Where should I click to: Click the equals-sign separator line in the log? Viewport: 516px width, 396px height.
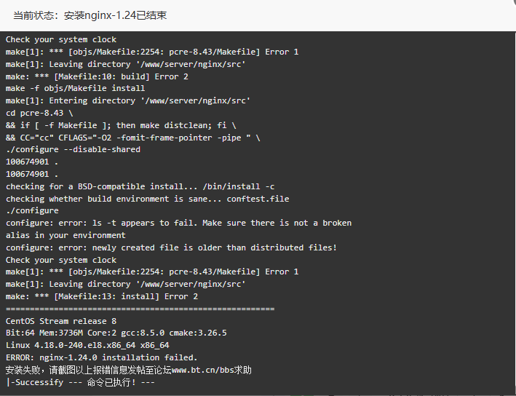(140, 309)
